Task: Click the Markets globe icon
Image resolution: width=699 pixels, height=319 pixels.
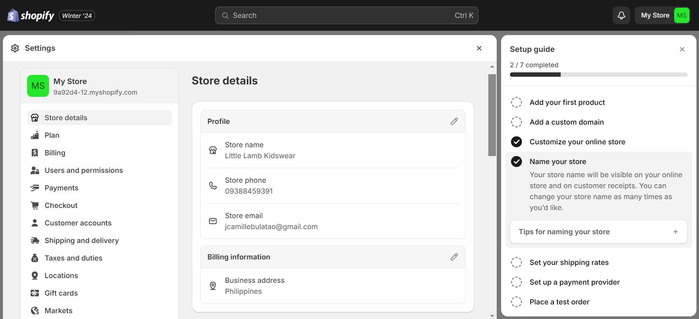Action: (x=35, y=311)
